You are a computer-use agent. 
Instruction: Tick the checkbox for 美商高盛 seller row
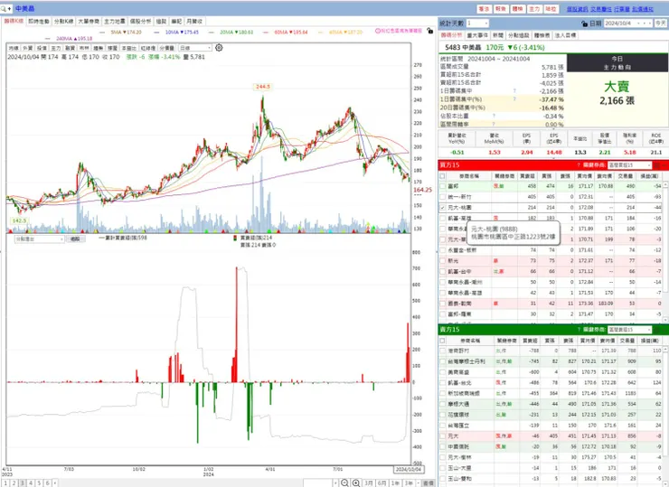(442, 372)
